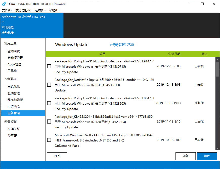The height and width of the screenshot is (169, 220).
Task: Click the update list scroll down arrow
Action: click(218, 148)
